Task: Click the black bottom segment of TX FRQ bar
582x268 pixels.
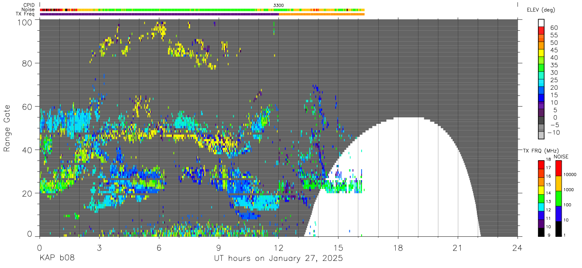Action: 541,232
